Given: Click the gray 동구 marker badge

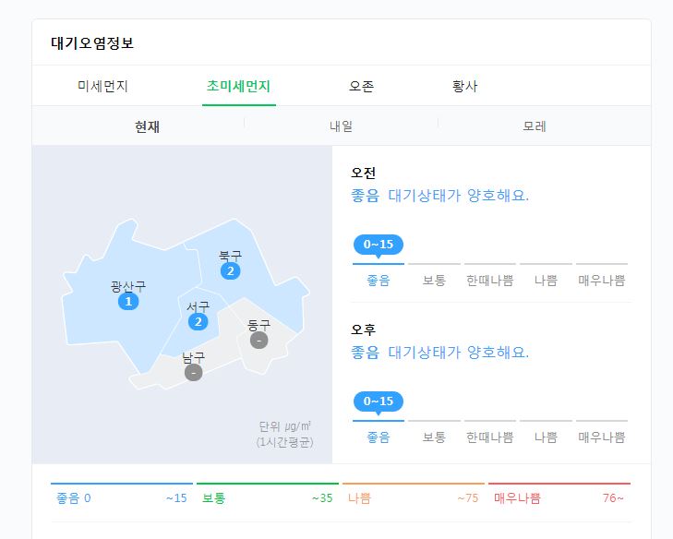Looking at the screenshot, I should [x=259, y=340].
